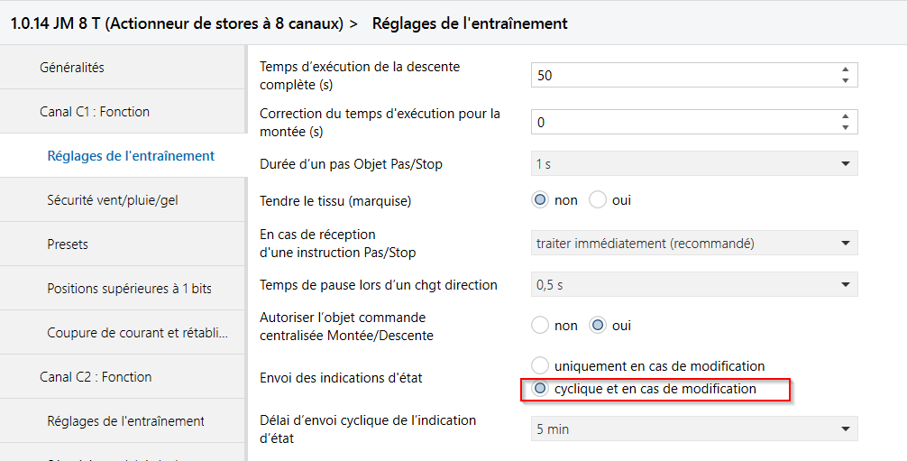The image size is (907, 461).
Task: Expand the Pas/Stop instruction handling dropdown
Action: click(693, 243)
